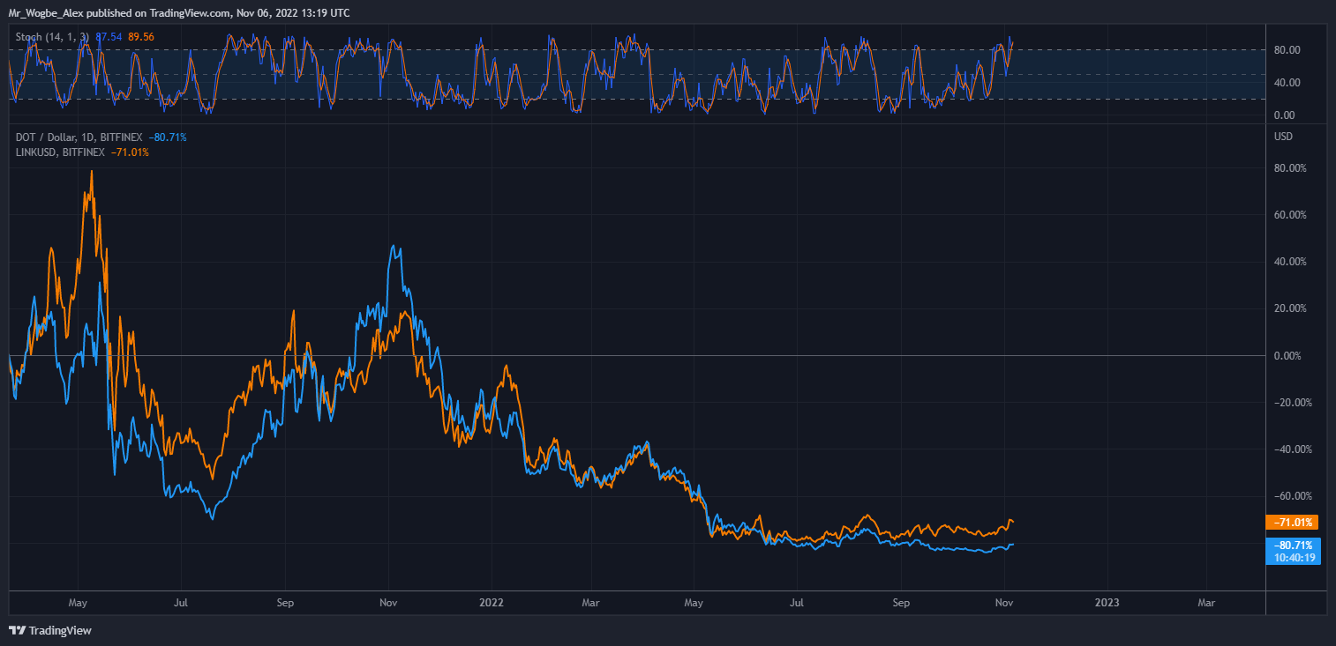Click the blue -80.71% price label

tap(1293, 546)
